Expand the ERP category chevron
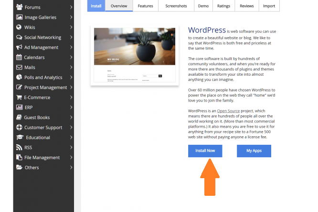318x212 pixels. (71, 107)
